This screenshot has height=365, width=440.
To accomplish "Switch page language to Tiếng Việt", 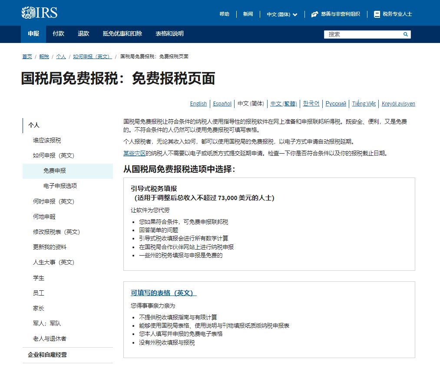I will tap(364, 104).
